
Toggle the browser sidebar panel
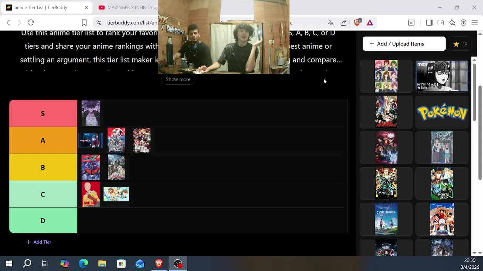(429, 23)
